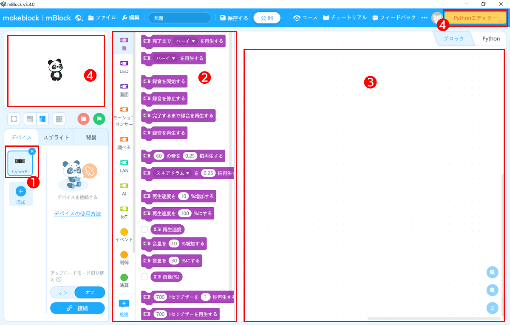
Task: Open the ファイル menu
Action: click(x=102, y=18)
